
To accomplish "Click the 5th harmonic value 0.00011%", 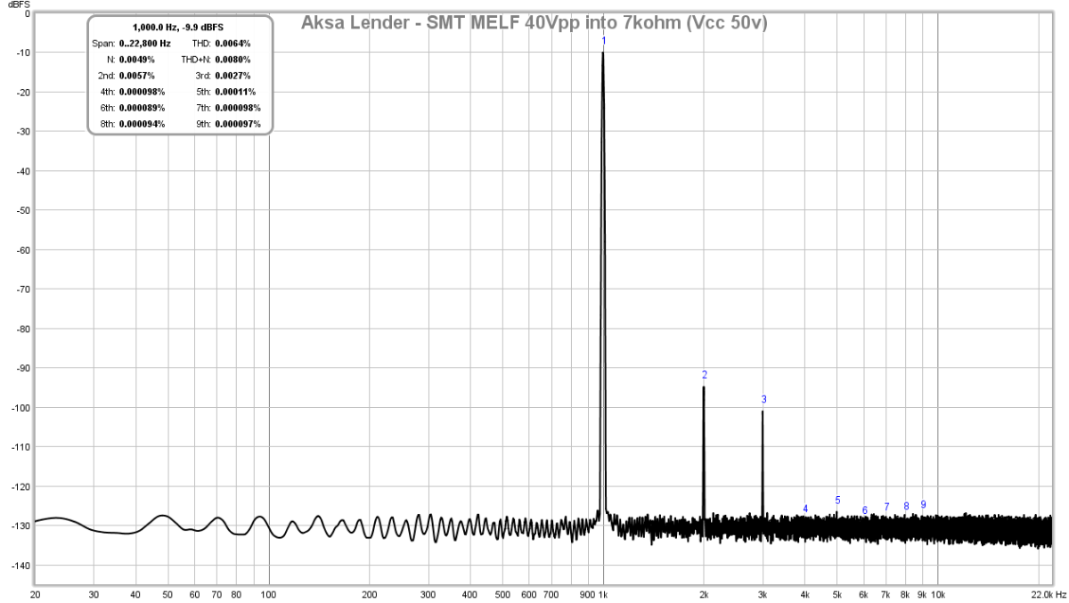I will click(235, 92).
